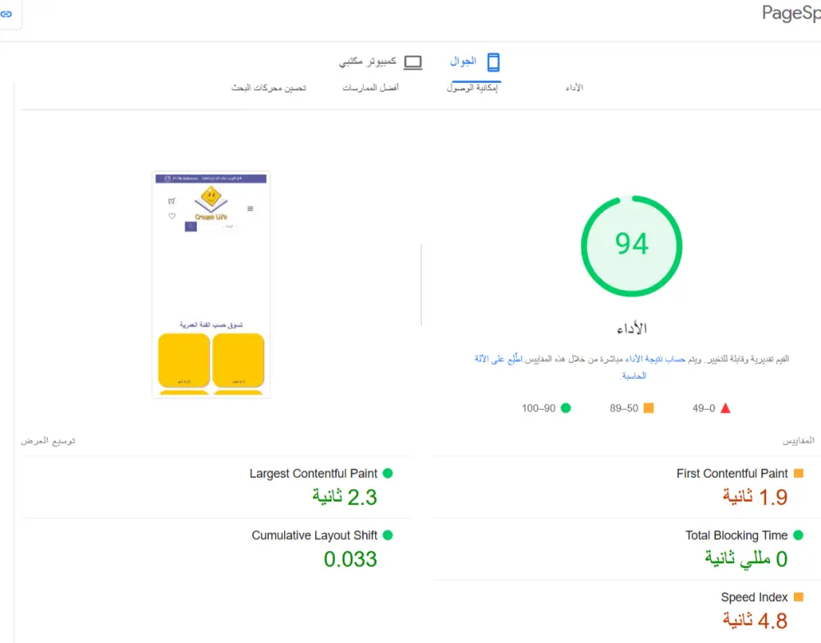
Task: Expand the view via توسيع العرض
Action: point(48,439)
